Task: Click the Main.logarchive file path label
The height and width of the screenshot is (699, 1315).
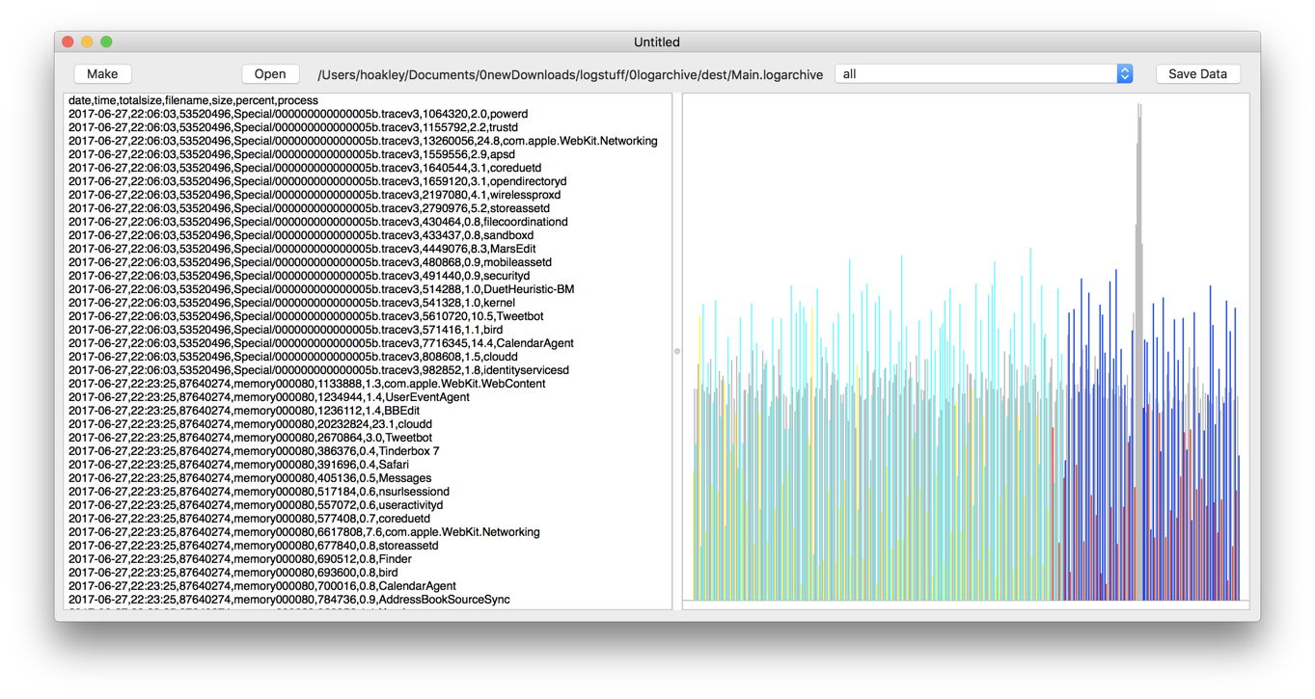Action: [x=570, y=74]
